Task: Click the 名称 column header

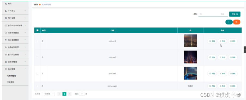Action: [x=112, y=30]
